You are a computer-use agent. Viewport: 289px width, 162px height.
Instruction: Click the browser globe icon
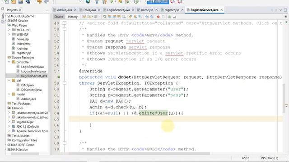point(88,2)
